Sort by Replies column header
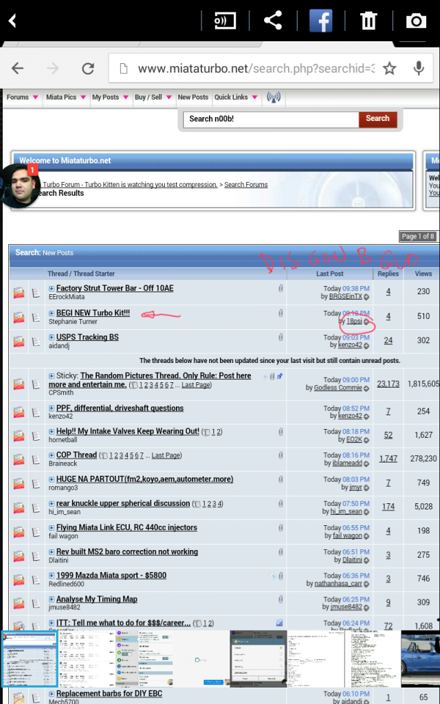This screenshot has height=704, width=440. coord(388,274)
